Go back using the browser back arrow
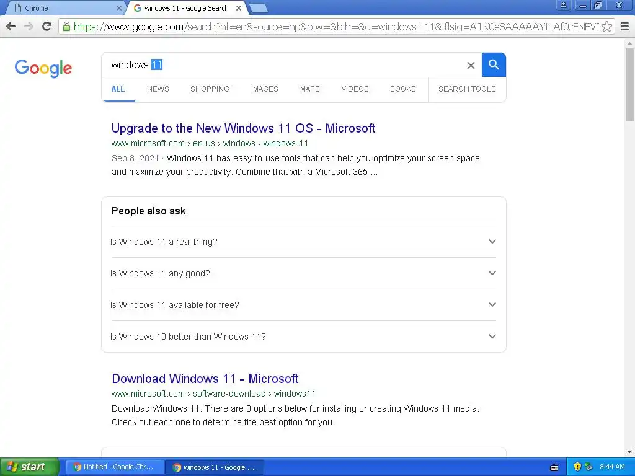635x476 pixels. [11, 27]
